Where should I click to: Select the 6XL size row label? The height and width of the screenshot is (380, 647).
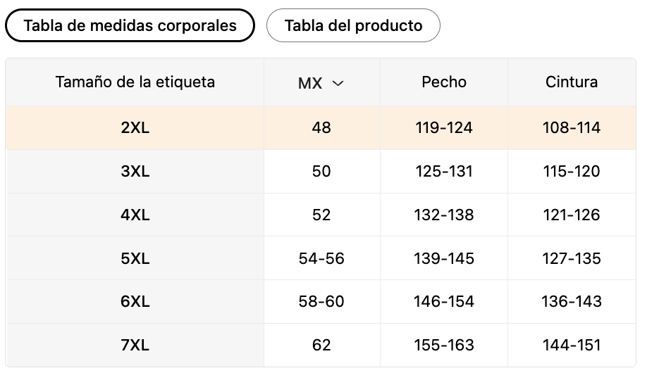click(x=135, y=302)
